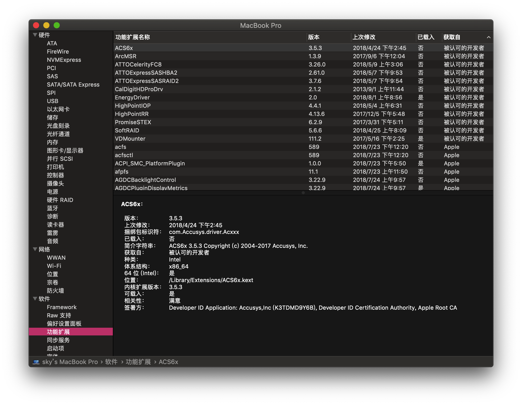Select 硬件 RAID in the sidebar
The width and height of the screenshot is (522, 405).
pos(60,200)
